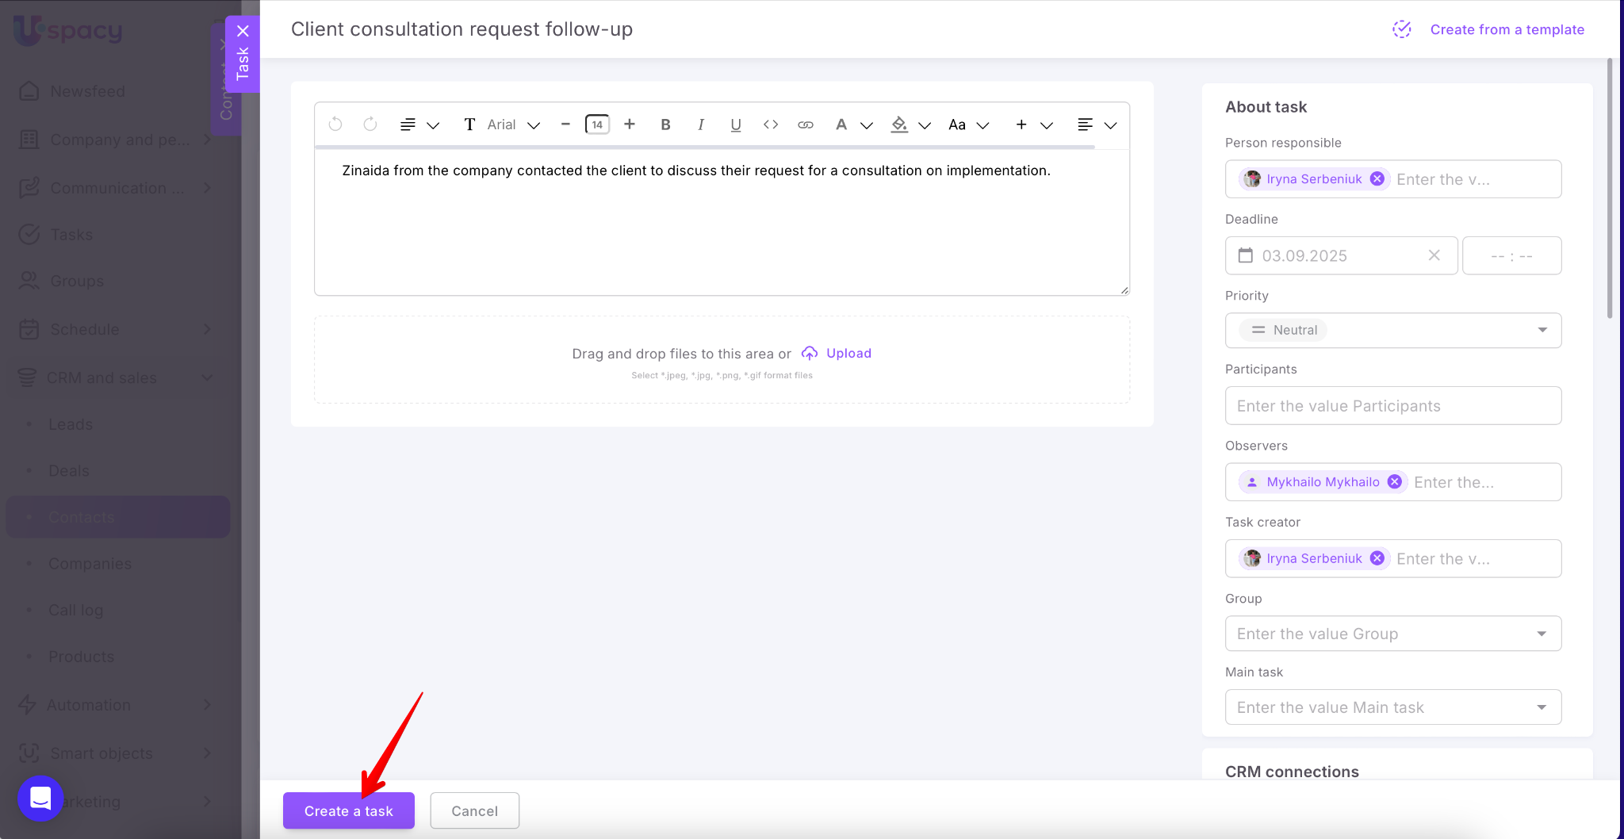Screen dimensions: 1624x839
Task: Apply italic formatting to the text
Action: coord(700,125)
